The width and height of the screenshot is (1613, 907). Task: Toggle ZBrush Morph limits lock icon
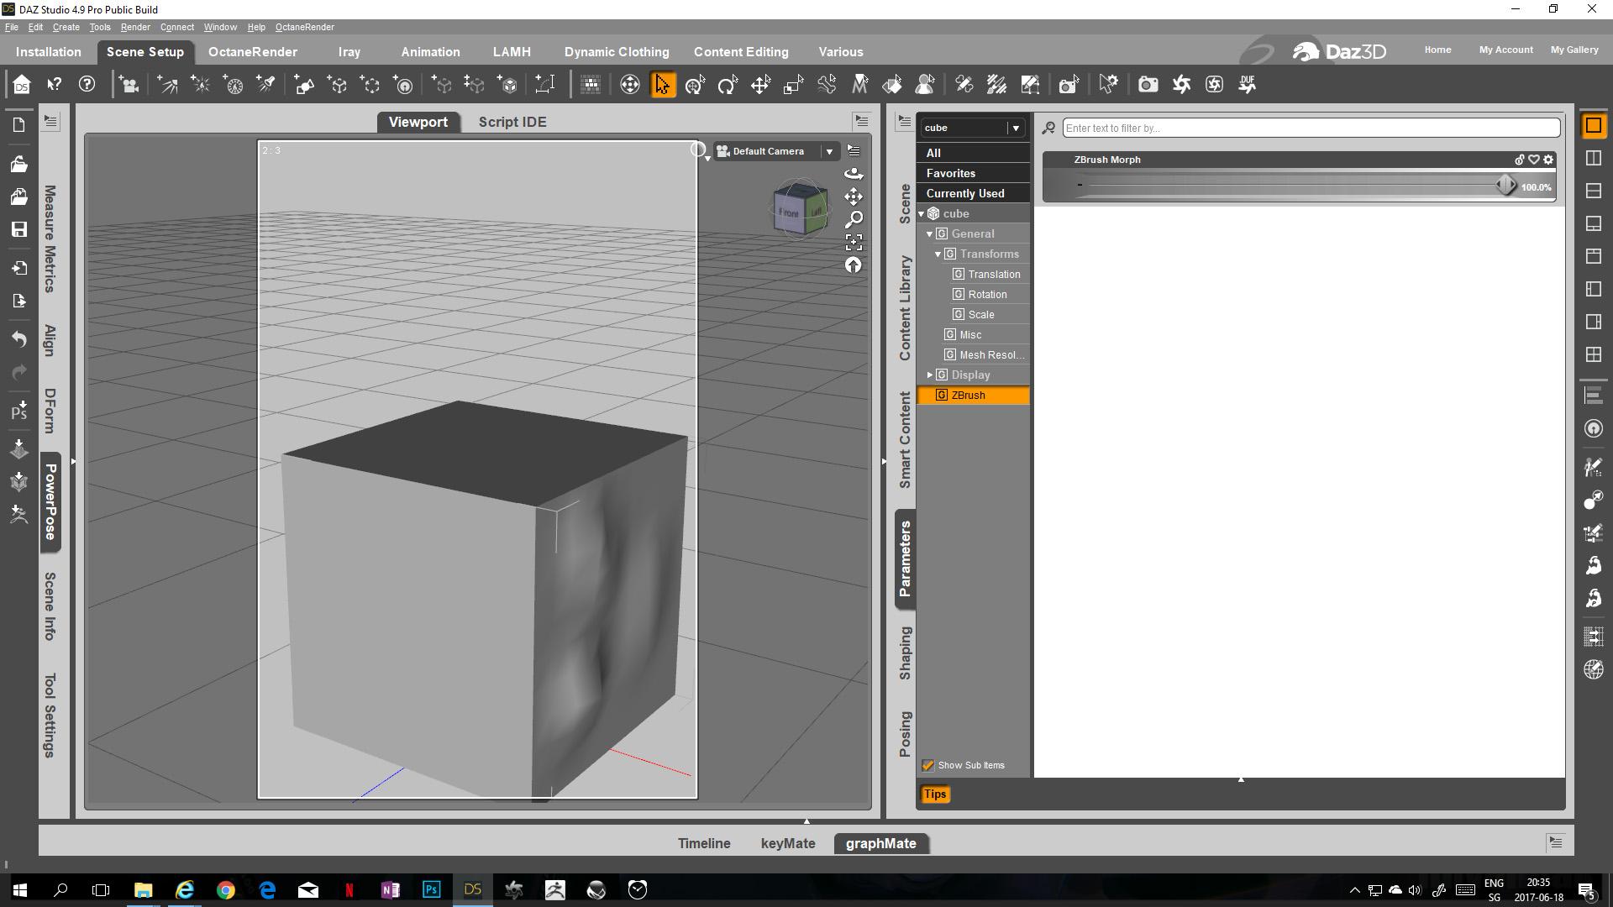coord(1519,160)
